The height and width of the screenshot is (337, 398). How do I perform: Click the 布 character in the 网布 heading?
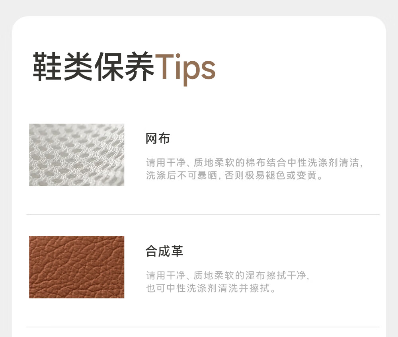pos(164,138)
